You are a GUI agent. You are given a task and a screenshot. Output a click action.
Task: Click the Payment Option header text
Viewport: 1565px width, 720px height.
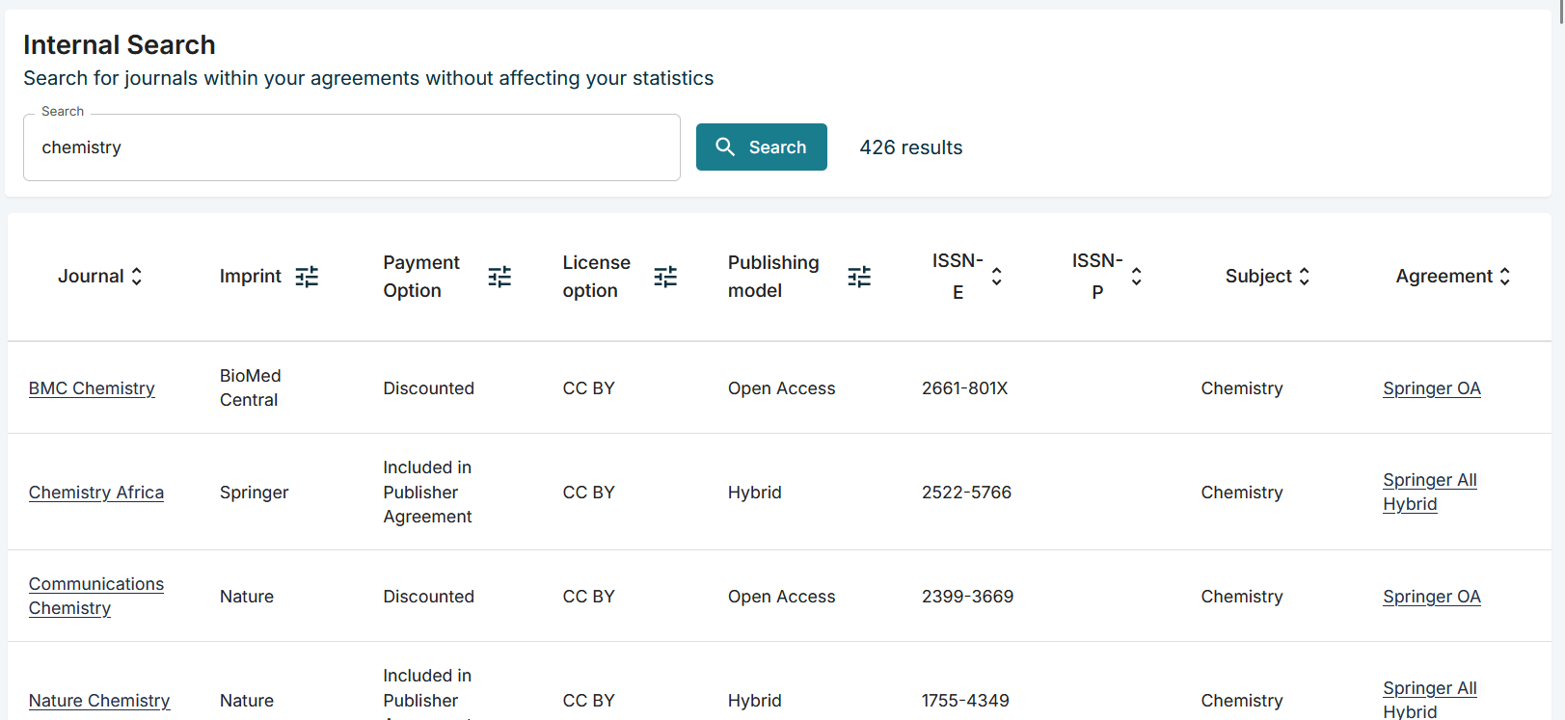pyautogui.click(x=421, y=277)
